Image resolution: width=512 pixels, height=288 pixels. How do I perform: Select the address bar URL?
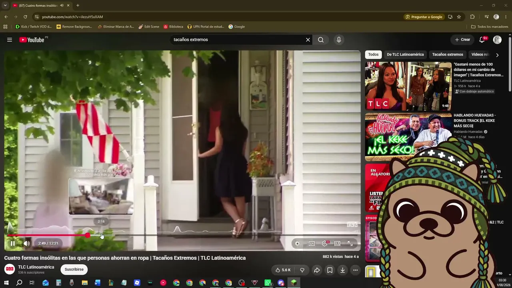coord(72,17)
